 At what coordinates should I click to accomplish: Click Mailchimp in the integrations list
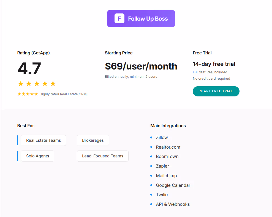tap(166, 176)
